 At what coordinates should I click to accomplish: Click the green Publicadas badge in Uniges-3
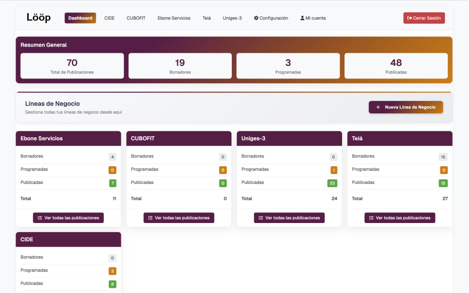(x=332, y=183)
